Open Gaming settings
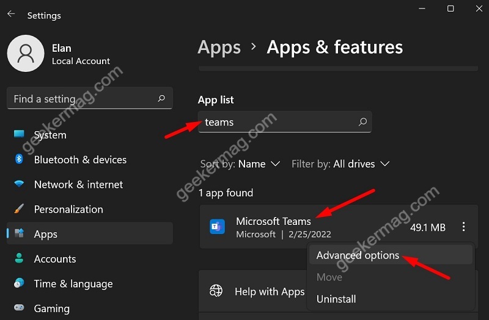 click(x=90, y=308)
